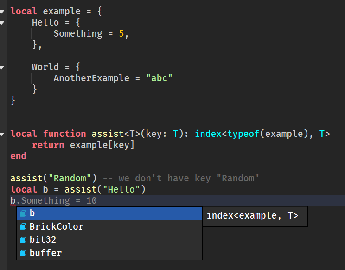
Task: Click the "Hello" string argument
Action: (121, 190)
